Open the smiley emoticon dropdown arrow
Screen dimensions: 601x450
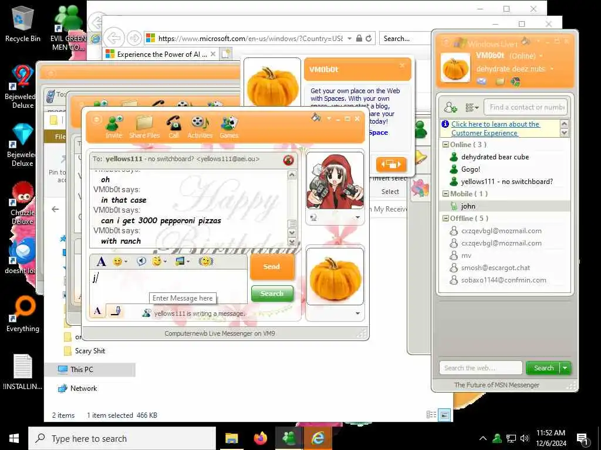[x=126, y=262]
